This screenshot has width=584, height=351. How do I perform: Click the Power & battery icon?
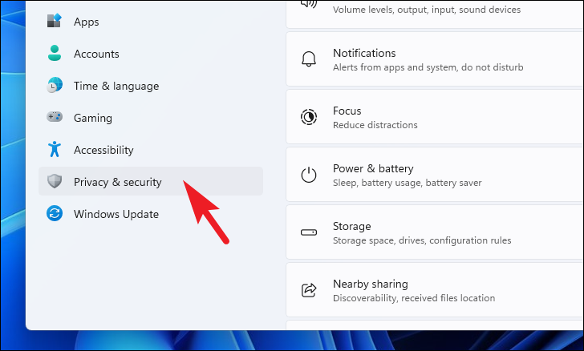pos(309,175)
